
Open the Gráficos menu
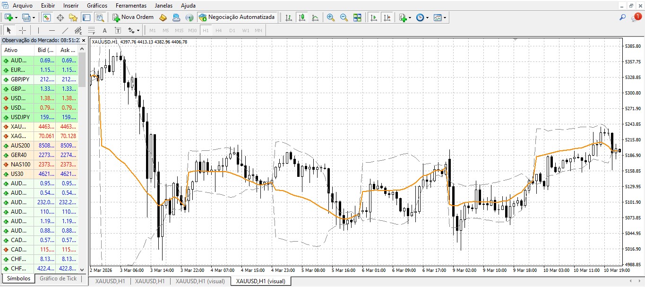click(97, 6)
